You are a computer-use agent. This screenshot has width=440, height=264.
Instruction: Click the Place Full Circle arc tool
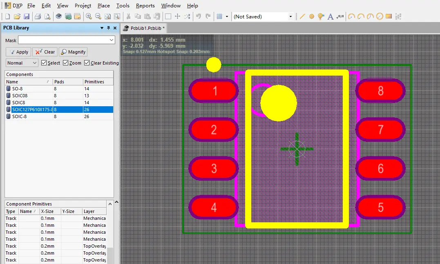tap(380, 17)
